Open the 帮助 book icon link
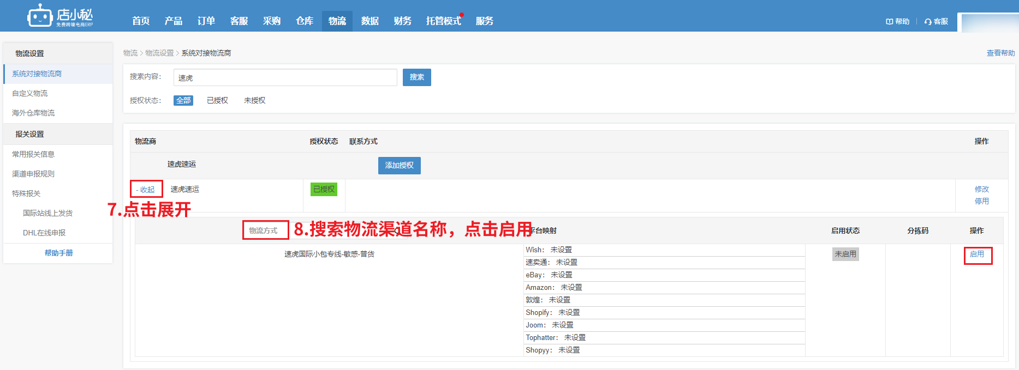The height and width of the screenshot is (370, 1019). pyautogui.click(x=897, y=21)
